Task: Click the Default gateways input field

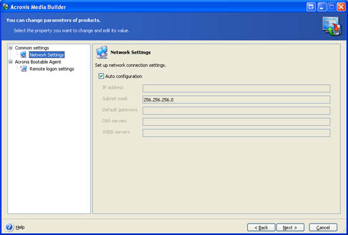Action: pos(236,111)
